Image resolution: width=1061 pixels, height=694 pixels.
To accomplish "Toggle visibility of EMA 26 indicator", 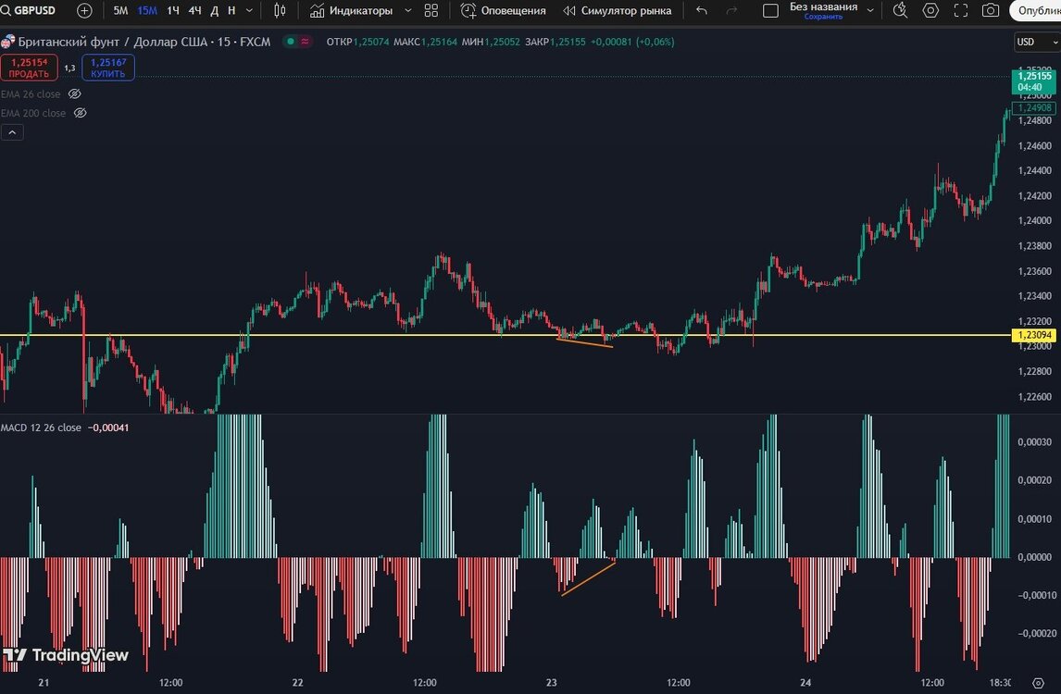I will click(75, 94).
